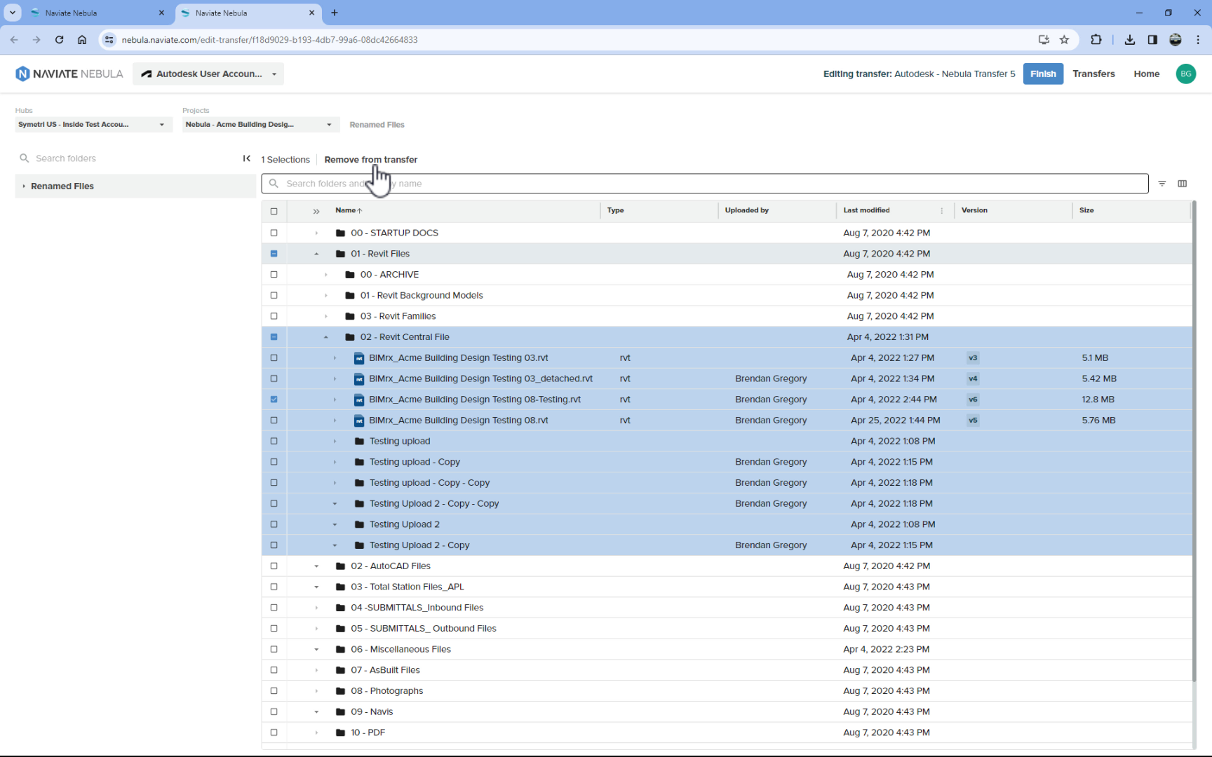
Task: Sort by the Uploaded by column header
Action: [x=747, y=210]
